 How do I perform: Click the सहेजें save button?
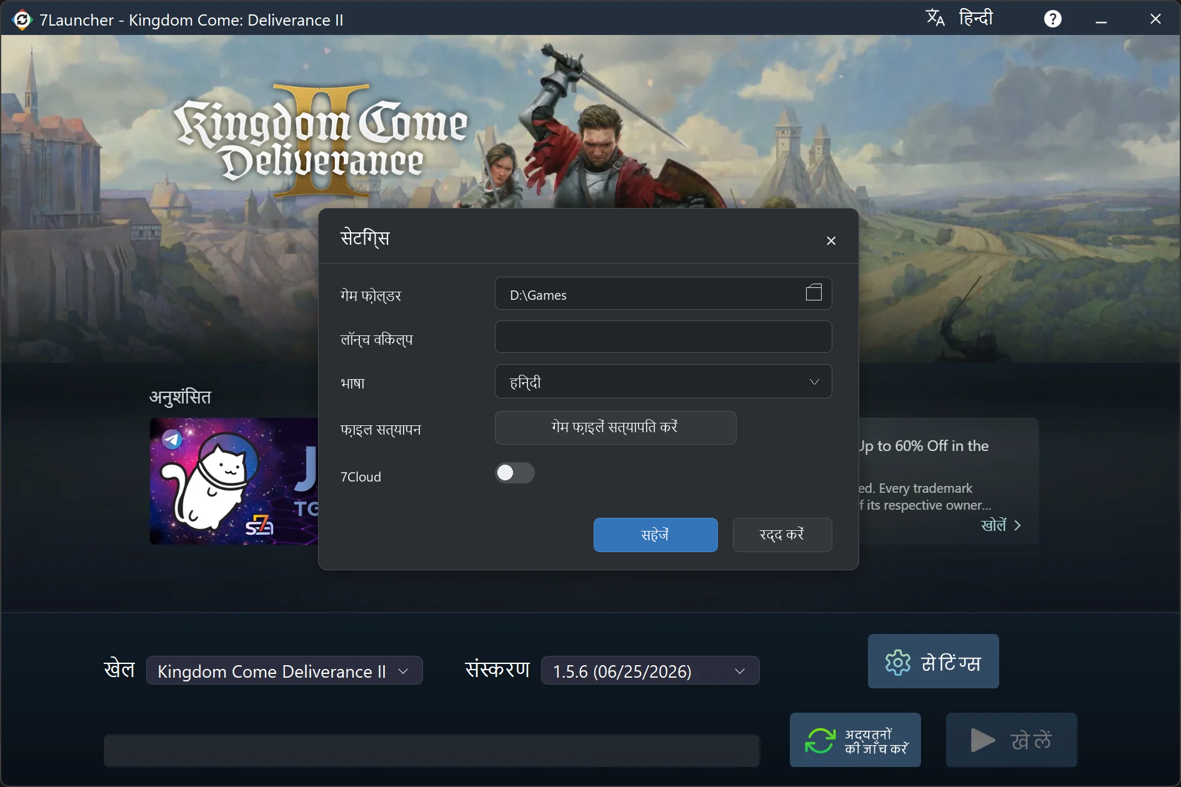point(655,535)
